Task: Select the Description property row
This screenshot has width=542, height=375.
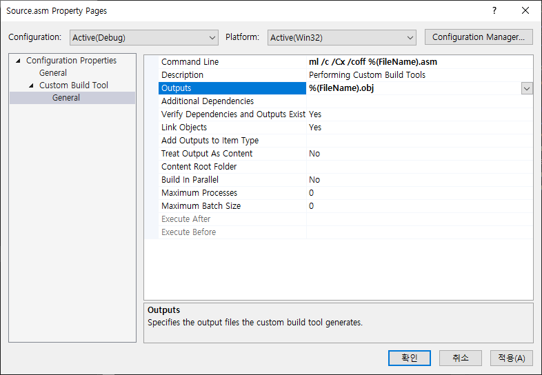Action: pos(345,75)
